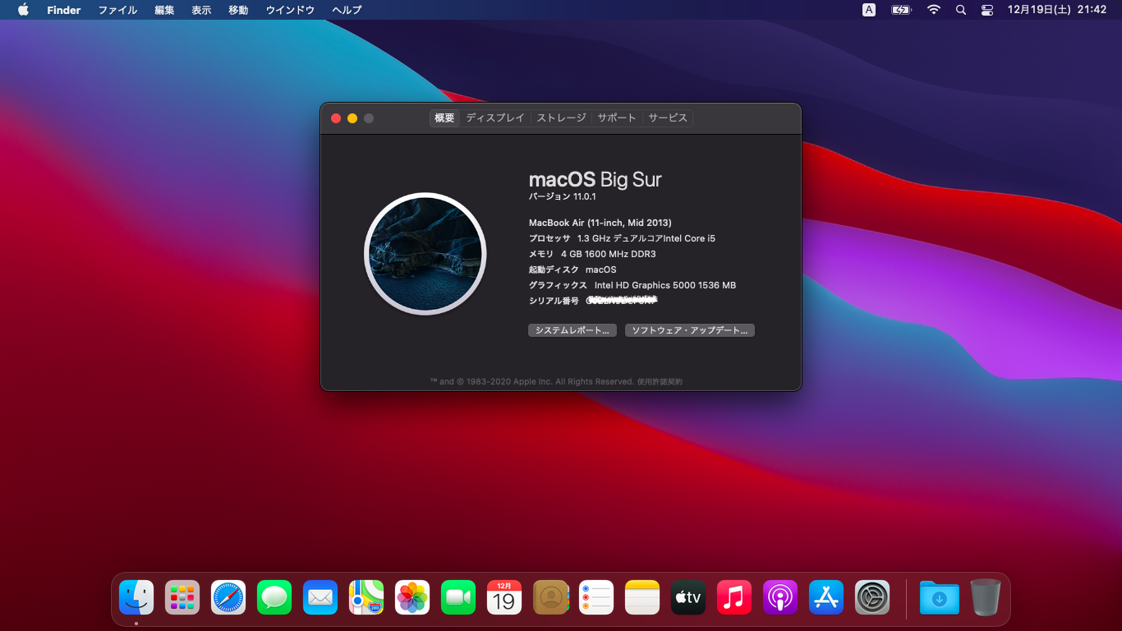
Task: Click the 1.3 GHz processor value
Action: click(646, 238)
